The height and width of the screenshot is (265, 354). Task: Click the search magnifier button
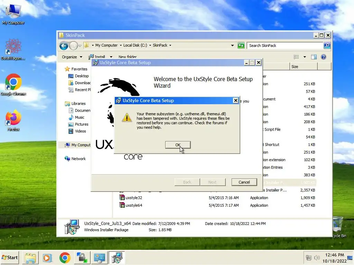point(327,46)
